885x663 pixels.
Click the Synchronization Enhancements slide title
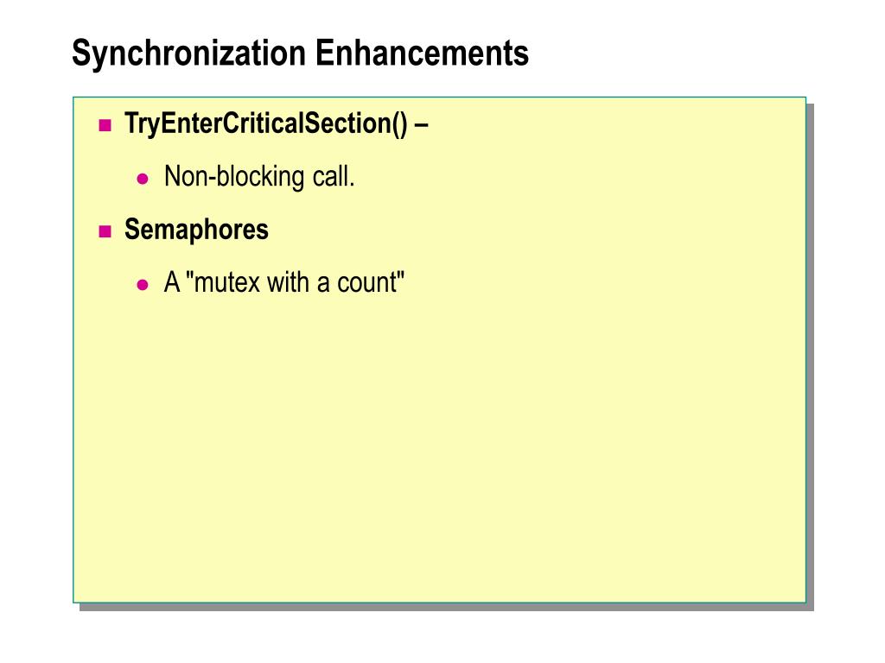[x=300, y=54]
